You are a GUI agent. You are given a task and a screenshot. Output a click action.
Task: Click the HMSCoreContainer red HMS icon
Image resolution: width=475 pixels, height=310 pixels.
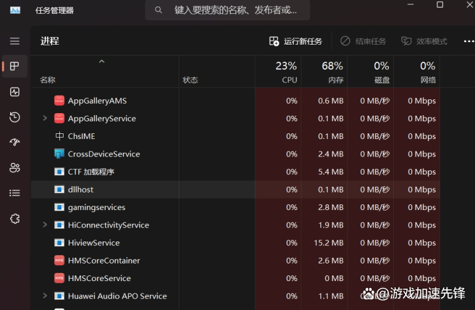point(59,260)
